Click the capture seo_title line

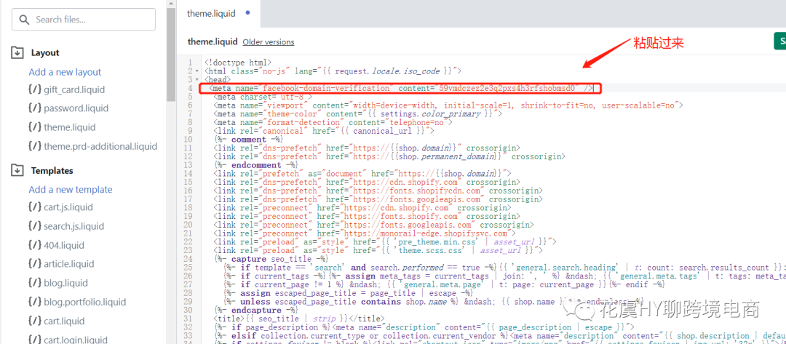pyautogui.click(x=271, y=258)
